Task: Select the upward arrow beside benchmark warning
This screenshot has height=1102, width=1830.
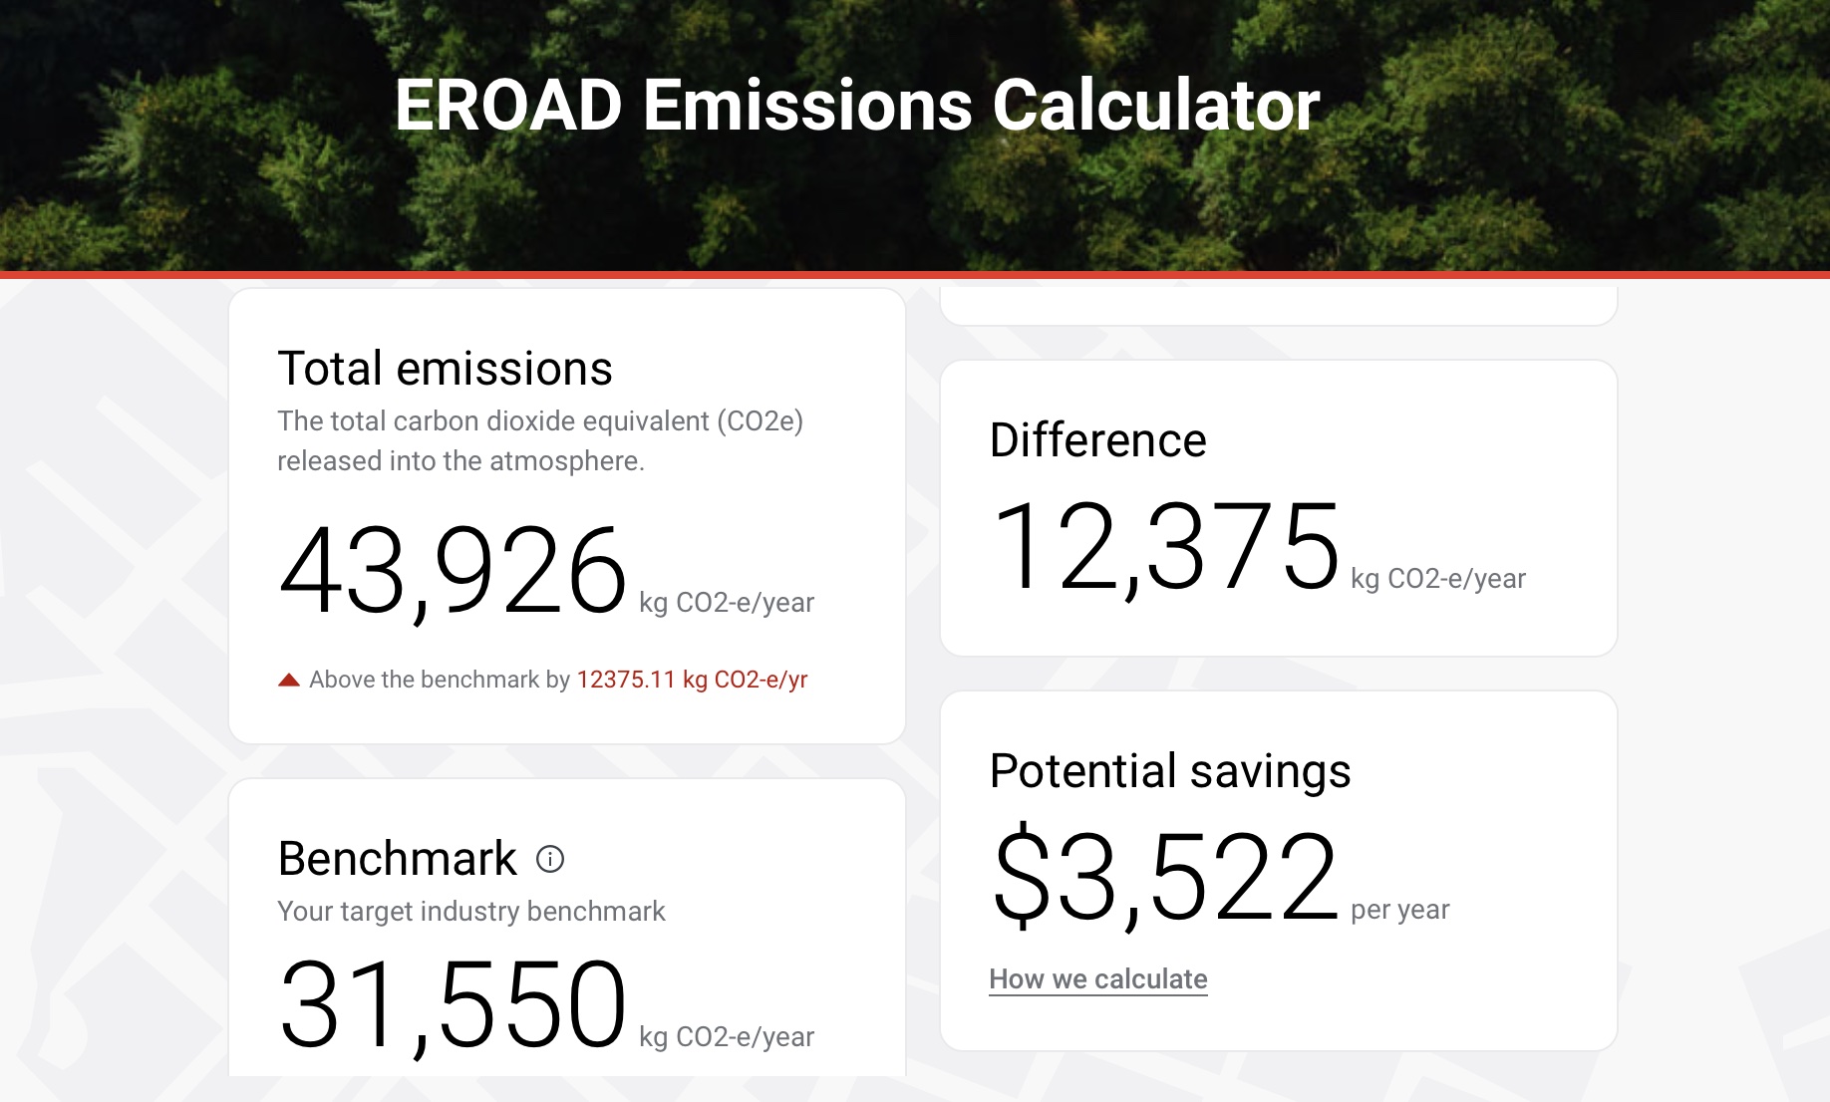Action: (287, 679)
